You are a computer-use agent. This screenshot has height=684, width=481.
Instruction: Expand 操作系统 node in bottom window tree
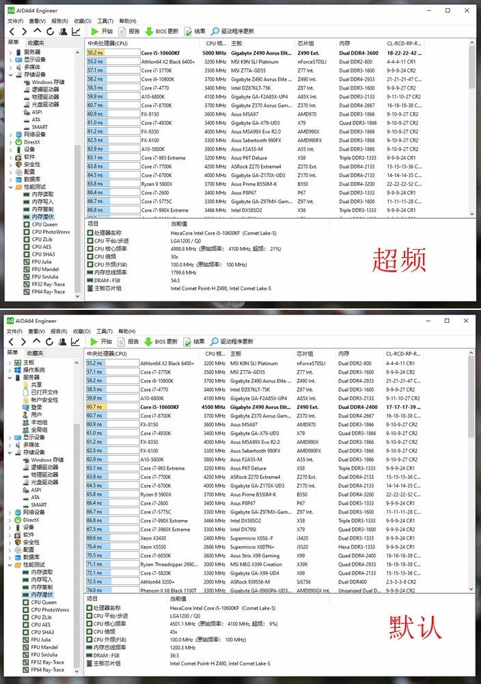tap(10, 370)
